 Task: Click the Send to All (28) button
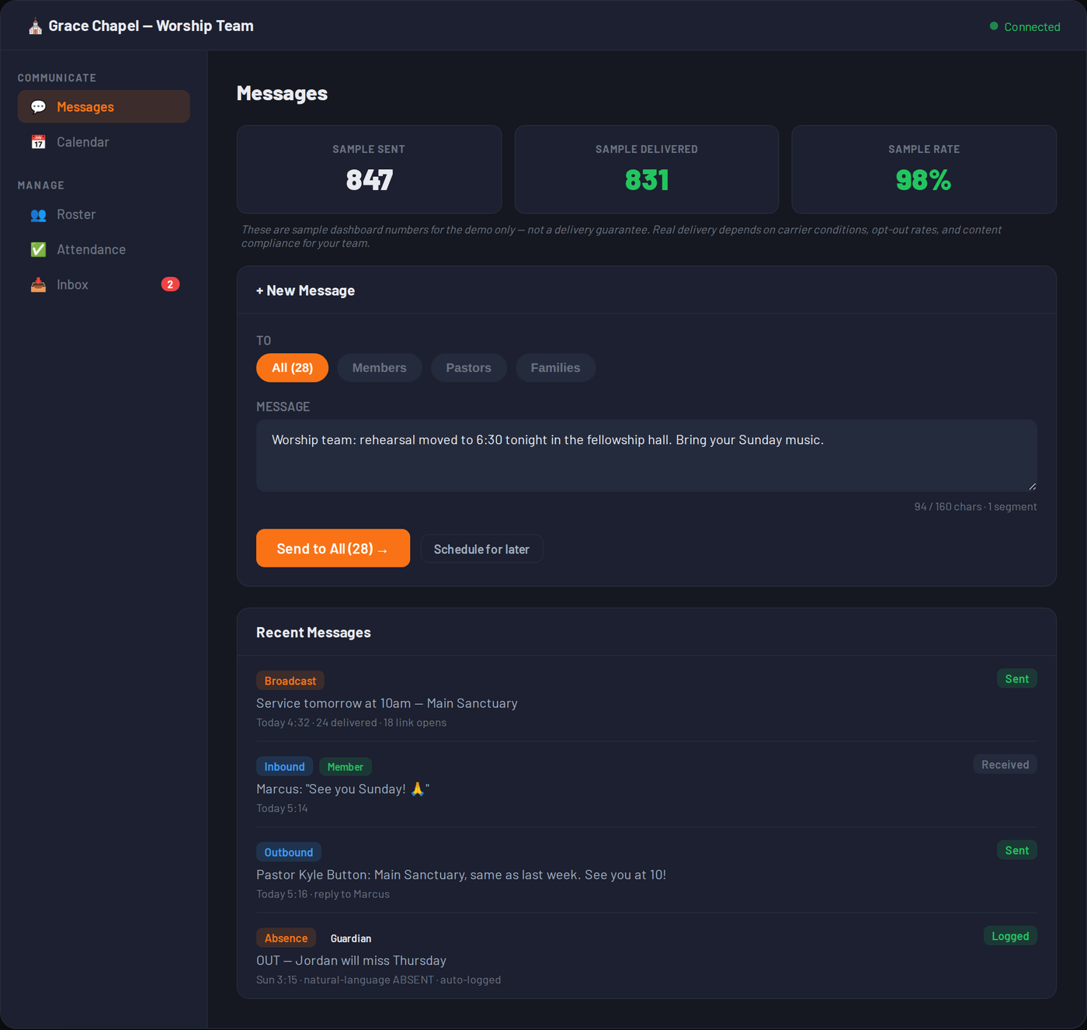click(x=333, y=548)
